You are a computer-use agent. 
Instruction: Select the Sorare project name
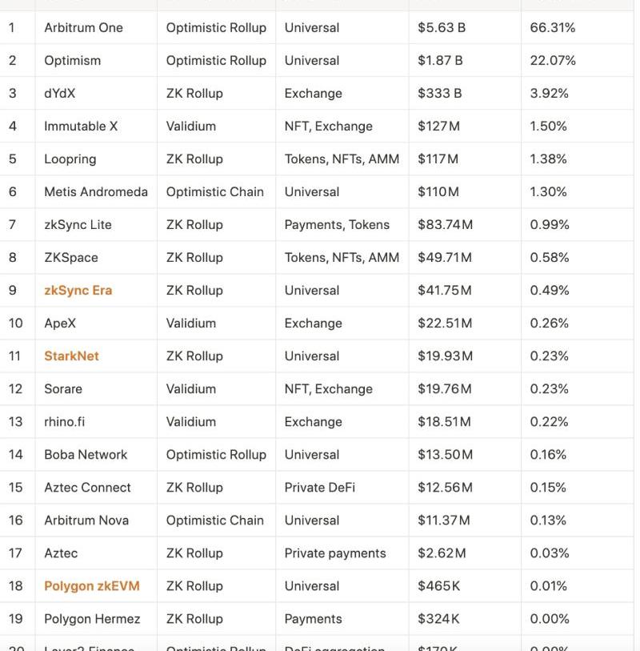(x=62, y=388)
